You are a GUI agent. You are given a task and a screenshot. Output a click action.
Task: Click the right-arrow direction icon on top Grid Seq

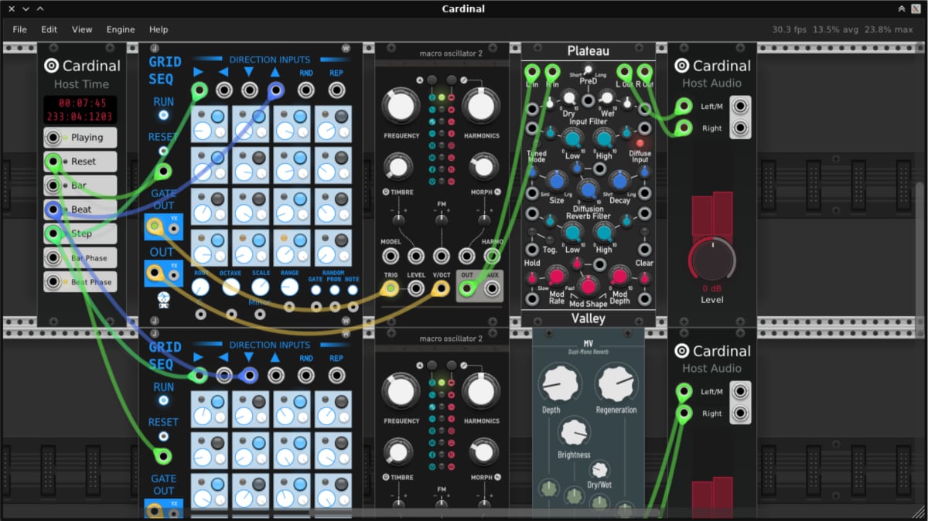click(198, 72)
